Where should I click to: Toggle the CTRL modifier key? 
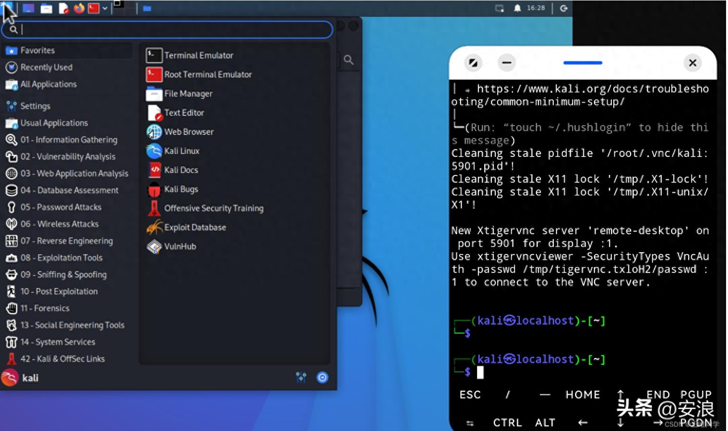coord(507,422)
